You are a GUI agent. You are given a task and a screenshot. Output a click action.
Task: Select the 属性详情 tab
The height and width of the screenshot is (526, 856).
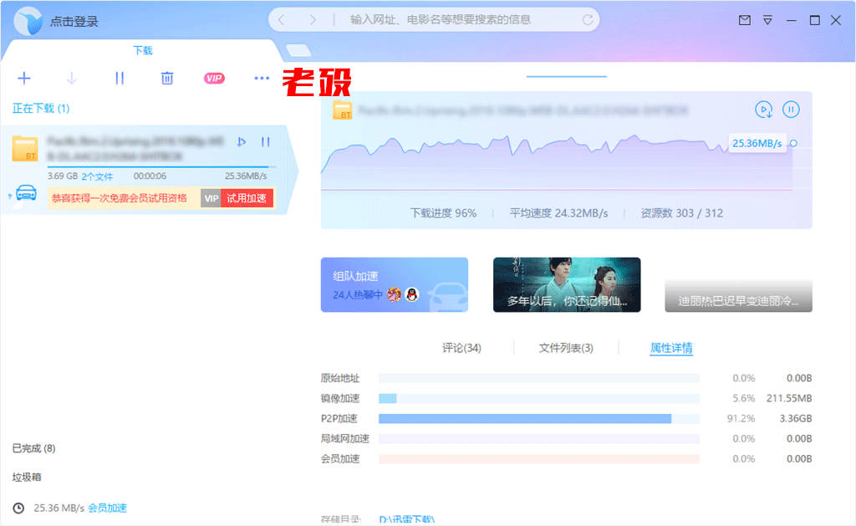coord(671,348)
